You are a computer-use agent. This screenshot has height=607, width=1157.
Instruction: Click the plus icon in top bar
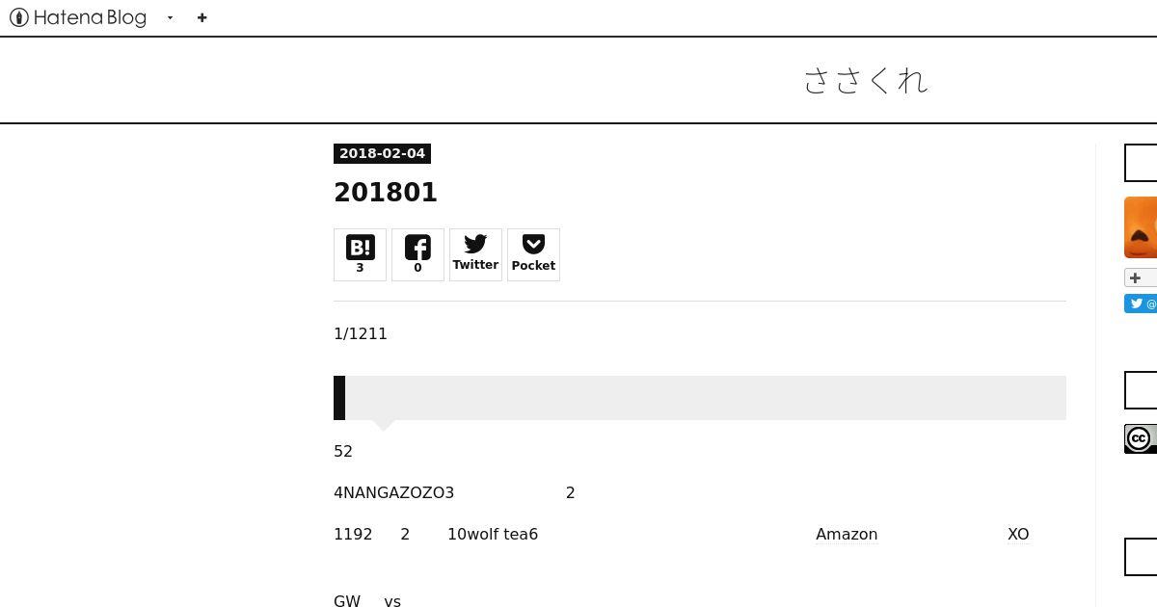point(202,17)
